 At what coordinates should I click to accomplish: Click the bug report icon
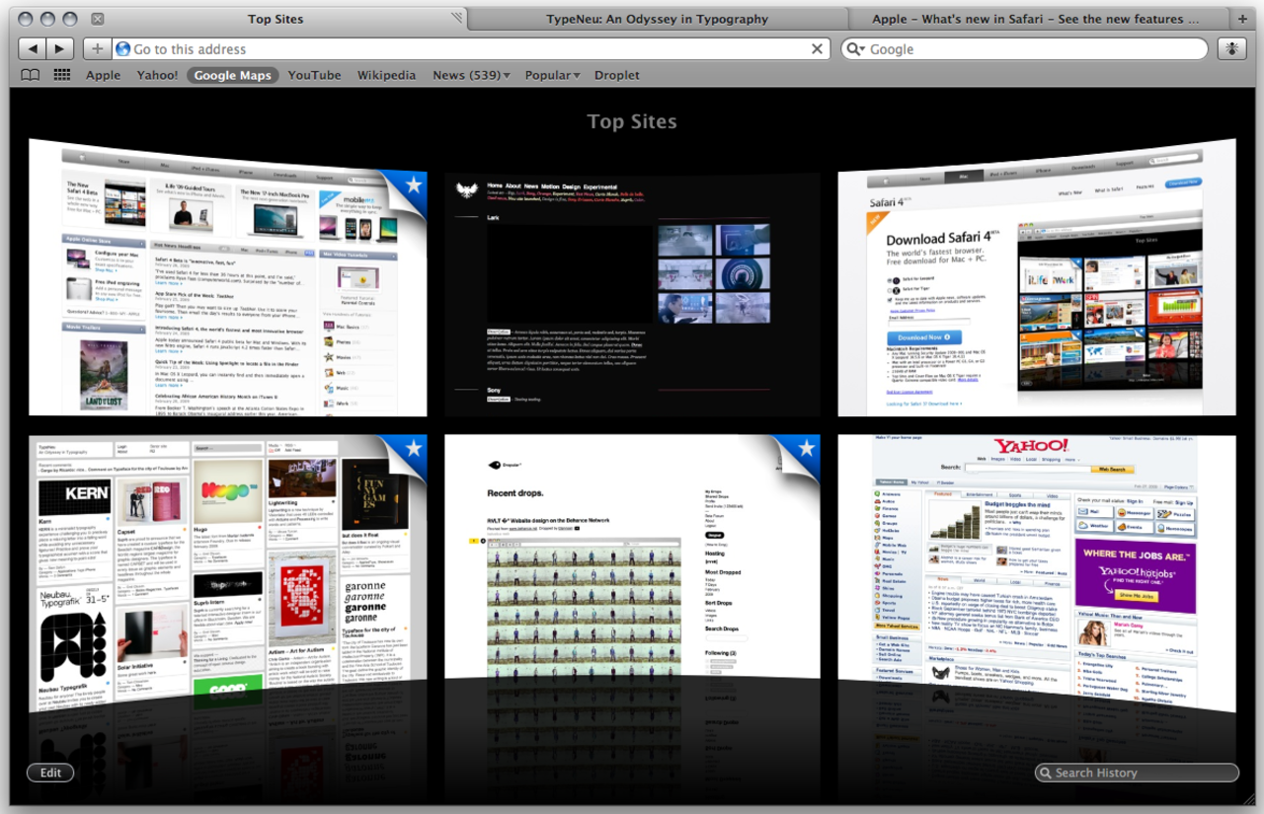(x=1232, y=49)
